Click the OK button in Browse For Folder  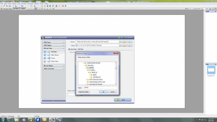tap(103, 92)
